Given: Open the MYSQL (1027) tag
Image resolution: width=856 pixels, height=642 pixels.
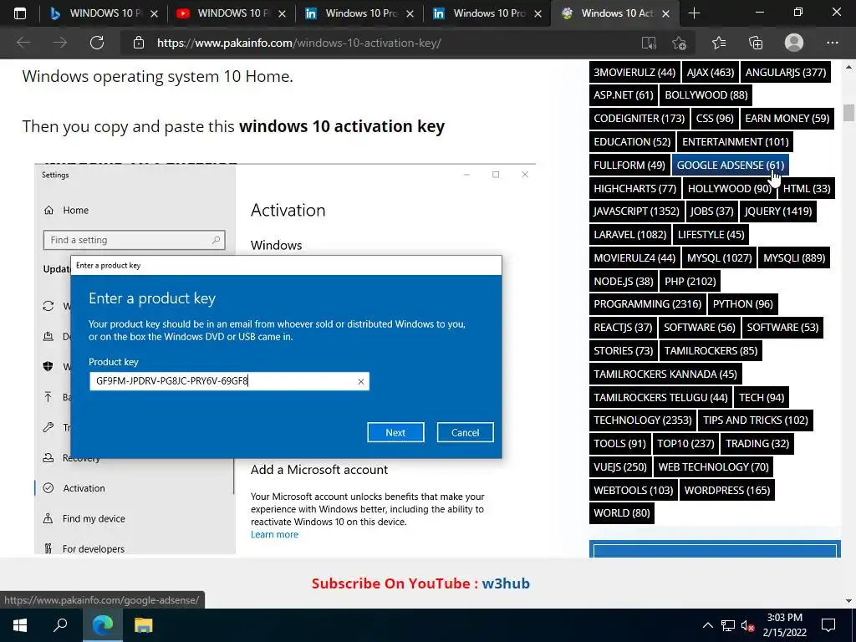Looking at the screenshot, I should pos(719,257).
